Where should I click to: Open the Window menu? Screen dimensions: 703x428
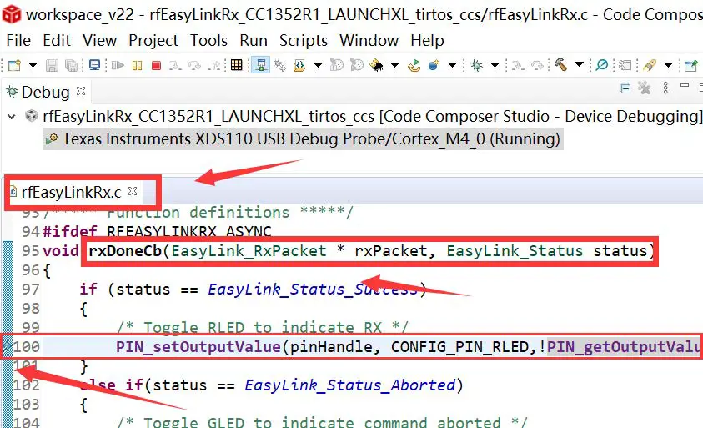point(369,40)
